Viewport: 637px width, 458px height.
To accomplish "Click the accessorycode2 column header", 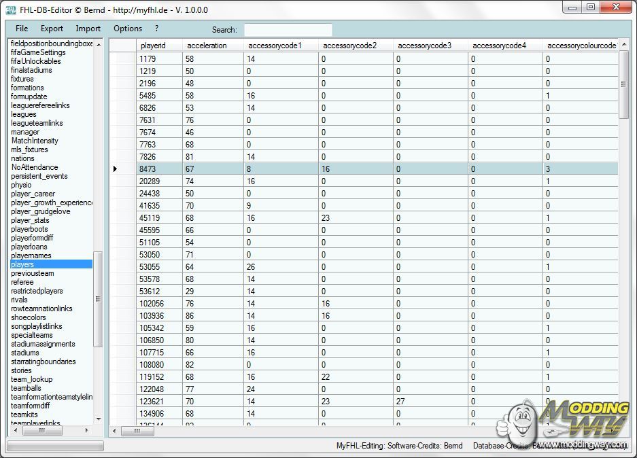I will [349, 46].
